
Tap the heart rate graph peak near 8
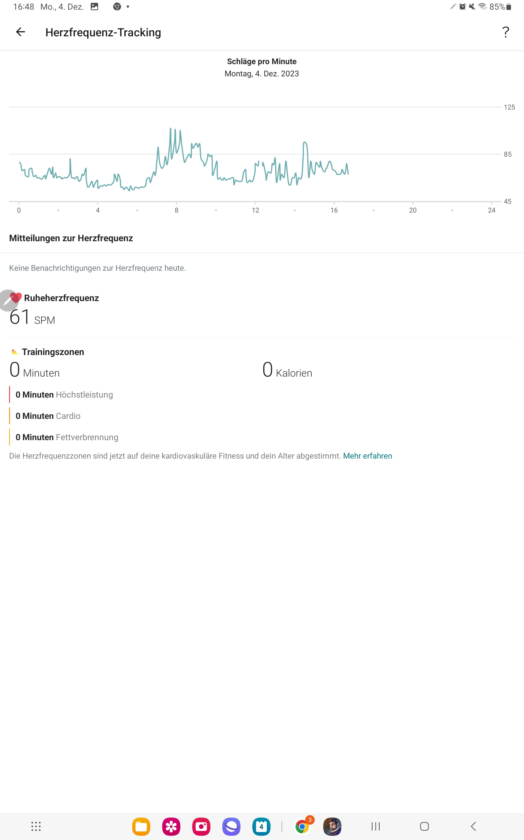pyautogui.click(x=170, y=129)
